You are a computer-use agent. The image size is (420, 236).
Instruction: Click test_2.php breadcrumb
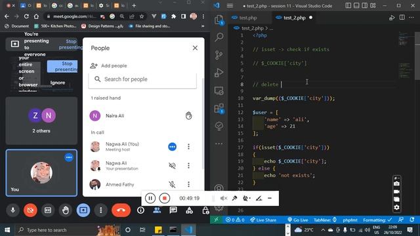tap(253, 28)
